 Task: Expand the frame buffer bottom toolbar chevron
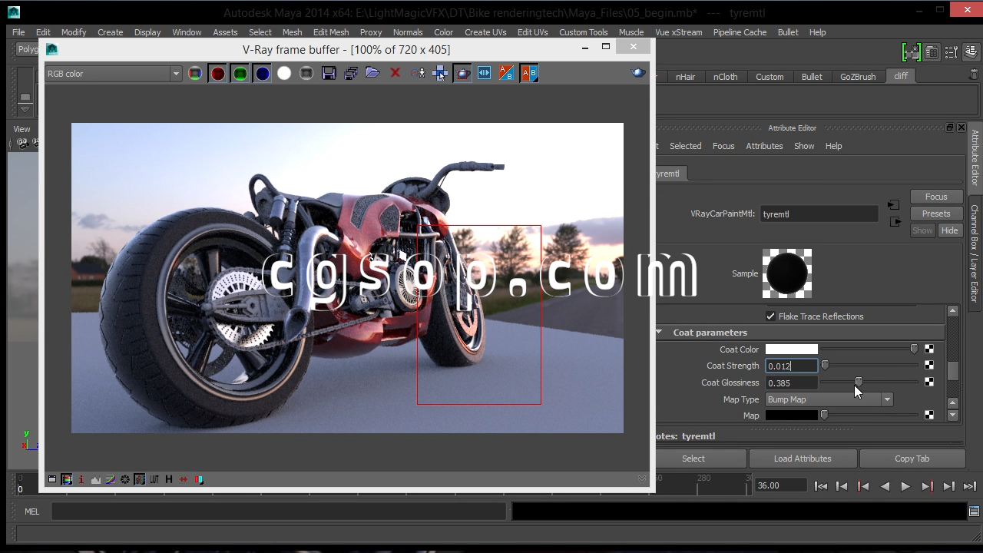point(642,478)
